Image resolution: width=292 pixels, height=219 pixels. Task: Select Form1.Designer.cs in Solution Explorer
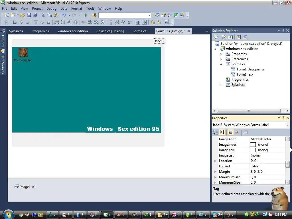pyautogui.click(x=251, y=69)
